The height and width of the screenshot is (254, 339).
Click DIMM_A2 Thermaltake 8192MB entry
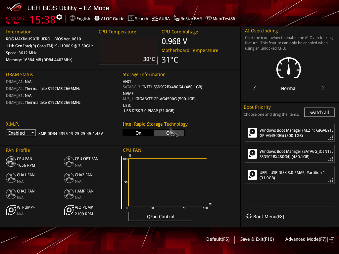43,89
